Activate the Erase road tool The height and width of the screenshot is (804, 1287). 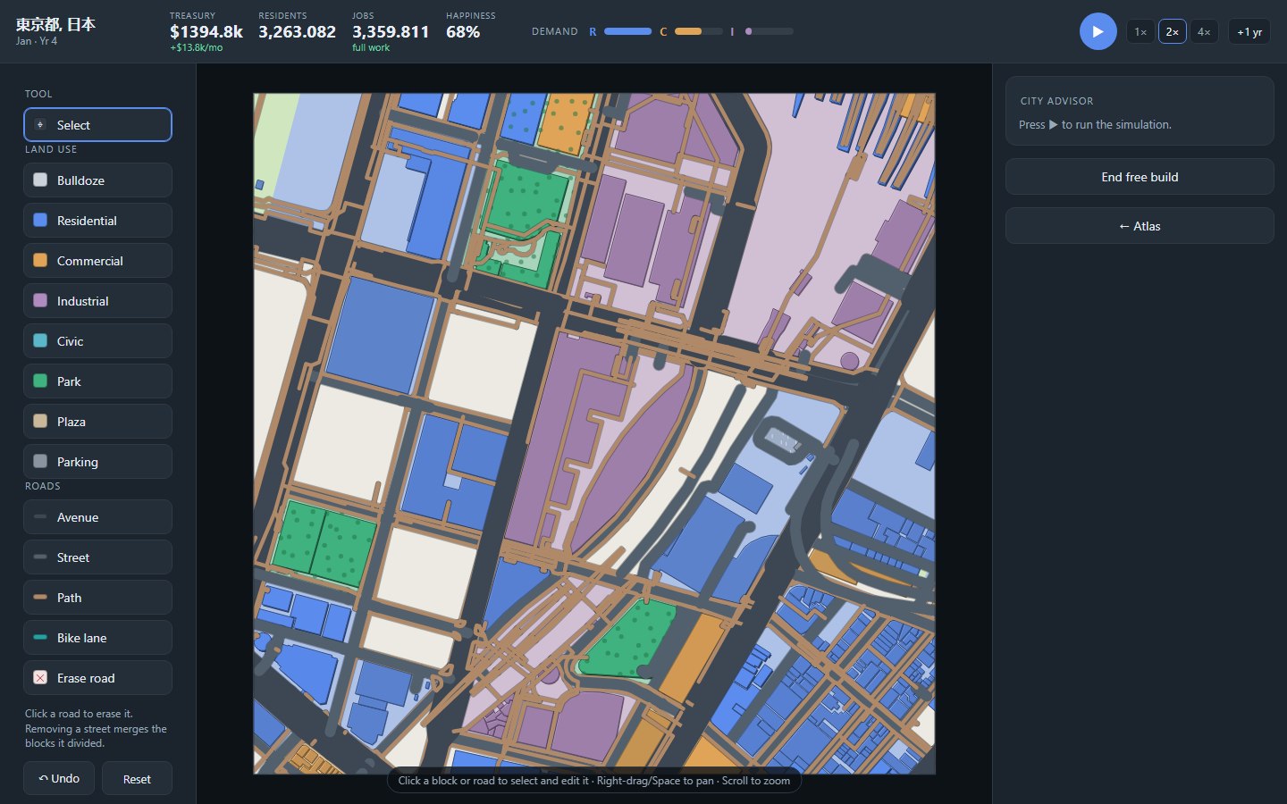97,678
